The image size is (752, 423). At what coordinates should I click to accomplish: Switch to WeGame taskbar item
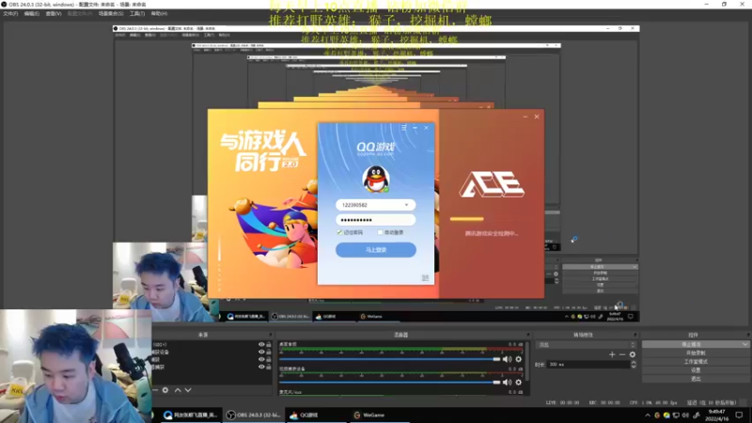click(379, 415)
